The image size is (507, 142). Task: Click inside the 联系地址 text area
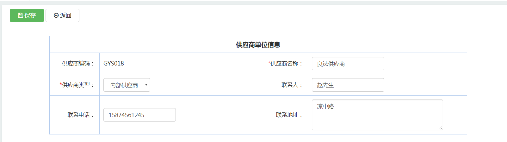[x=377, y=115]
